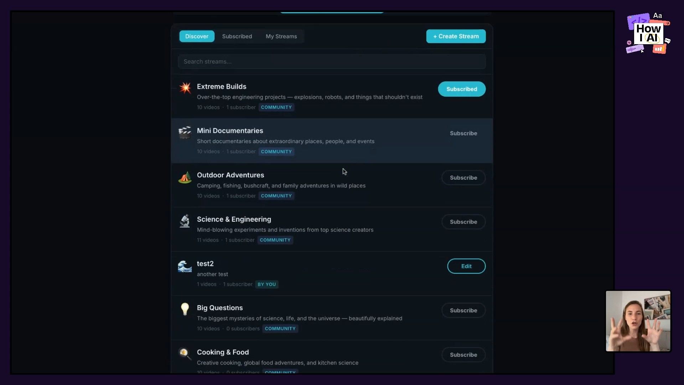684x385 pixels.
Task: Subscribe to Cooking & Food
Action: click(463, 355)
